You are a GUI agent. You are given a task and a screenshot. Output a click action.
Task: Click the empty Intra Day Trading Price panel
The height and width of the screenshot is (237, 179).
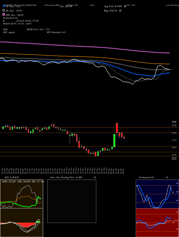point(72,201)
